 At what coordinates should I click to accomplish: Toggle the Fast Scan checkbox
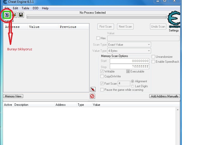102,83
